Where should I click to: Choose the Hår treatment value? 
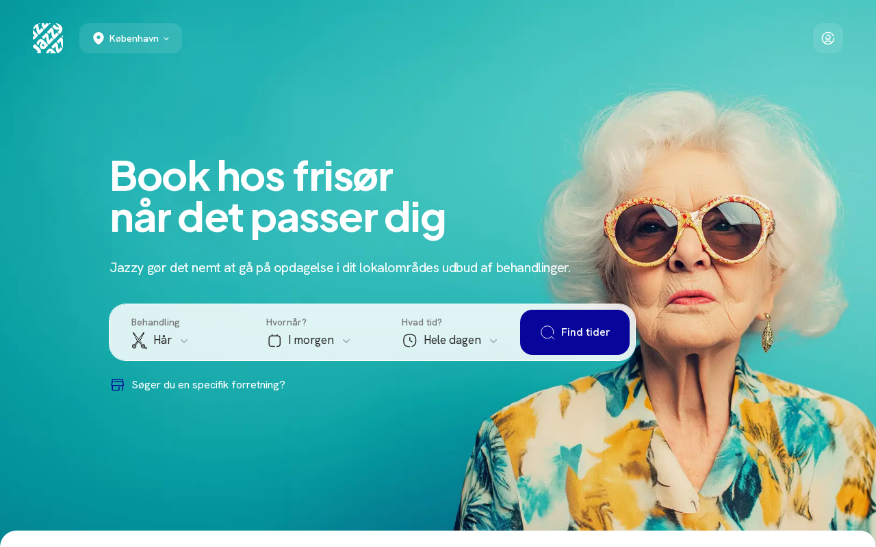click(163, 340)
